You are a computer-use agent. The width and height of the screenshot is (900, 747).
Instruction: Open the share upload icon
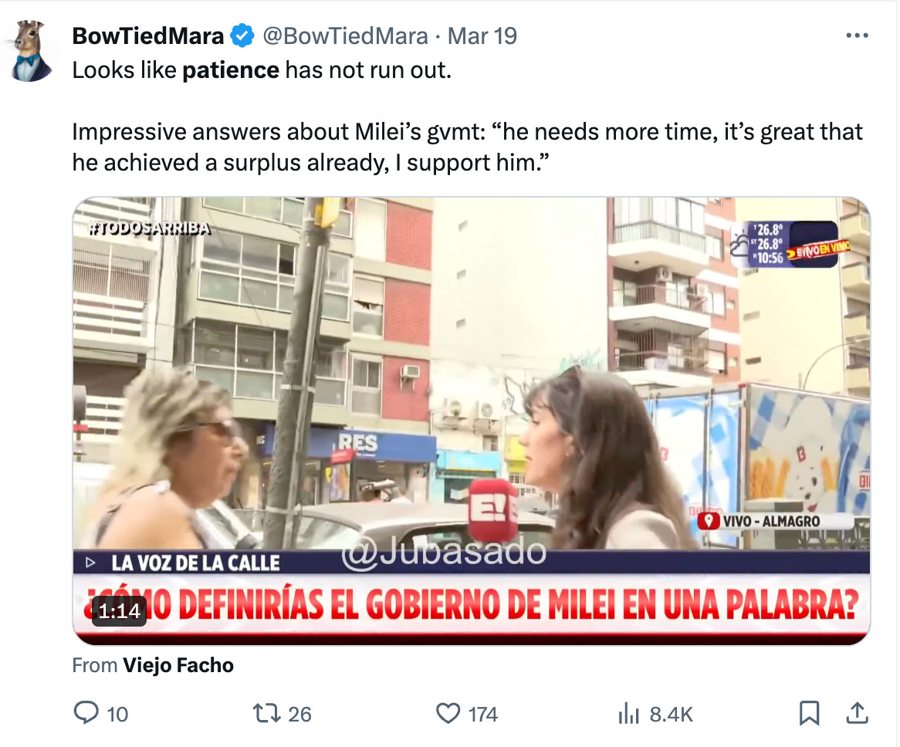point(857,712)
